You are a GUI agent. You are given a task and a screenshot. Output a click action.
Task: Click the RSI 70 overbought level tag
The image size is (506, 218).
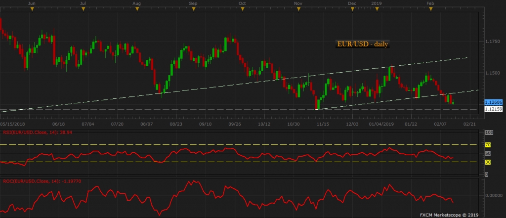pos(488,145)
